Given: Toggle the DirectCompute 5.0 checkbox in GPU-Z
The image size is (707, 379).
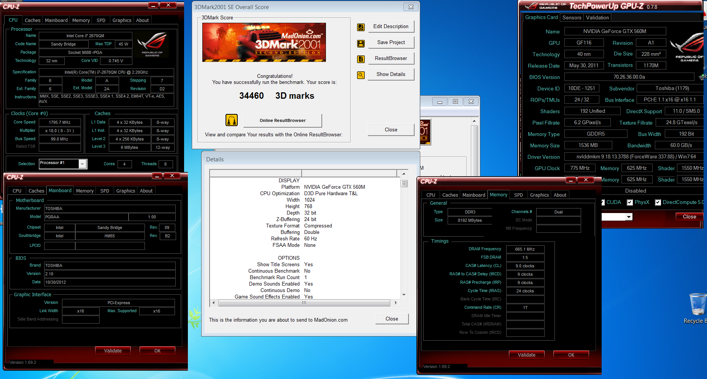Looking at the screenshot, I should pos(658,202).
